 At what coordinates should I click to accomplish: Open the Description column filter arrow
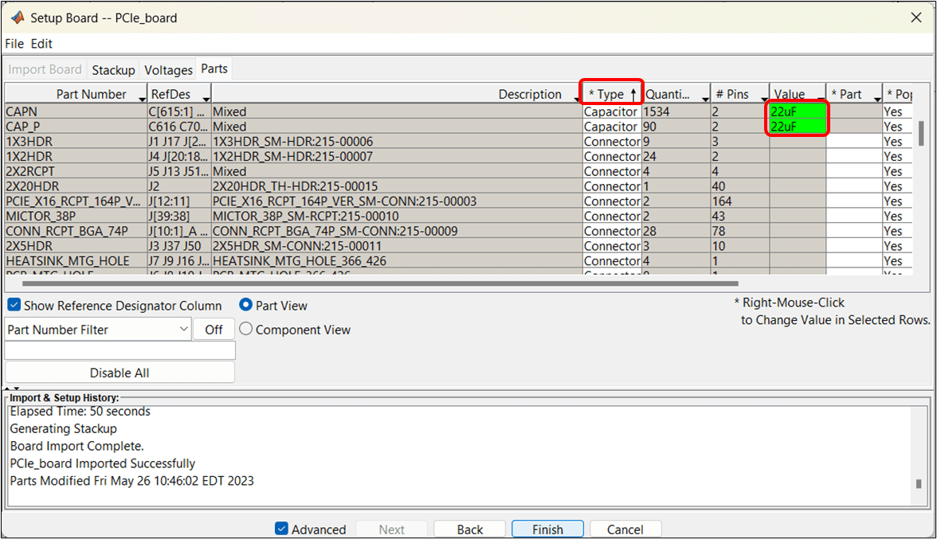575,99
